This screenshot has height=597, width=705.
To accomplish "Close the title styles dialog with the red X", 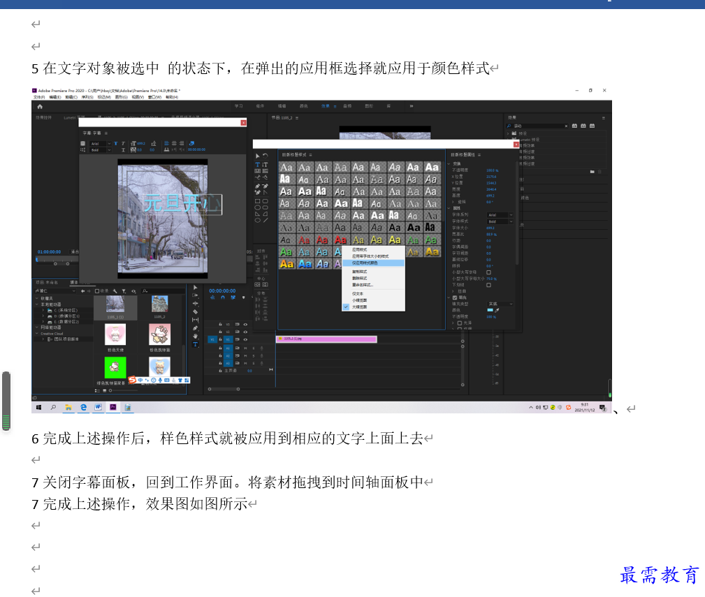I will (516, 145).
